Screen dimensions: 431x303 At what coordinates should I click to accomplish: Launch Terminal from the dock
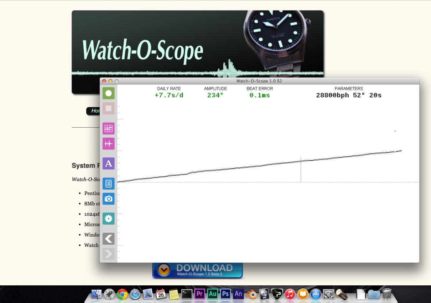187,294
